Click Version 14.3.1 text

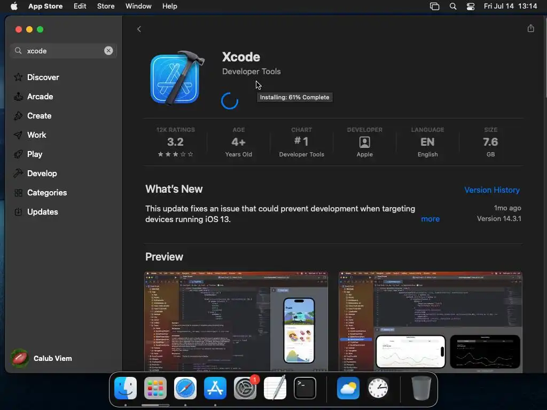point(499,218)
